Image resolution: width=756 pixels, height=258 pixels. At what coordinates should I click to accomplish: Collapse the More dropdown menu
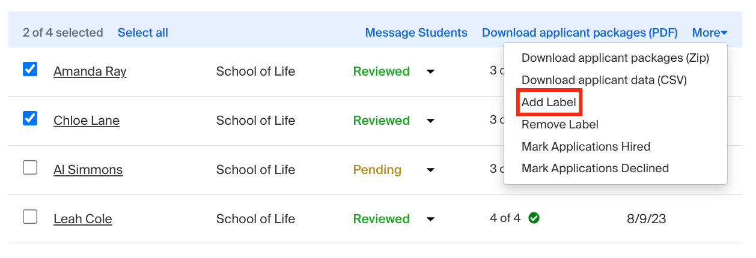pyautogui.click(x=710, y=32)
